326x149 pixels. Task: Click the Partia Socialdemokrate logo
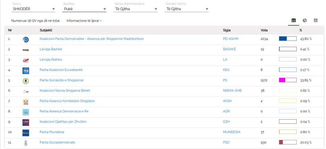pyautogui.click(x=26, y=143)
